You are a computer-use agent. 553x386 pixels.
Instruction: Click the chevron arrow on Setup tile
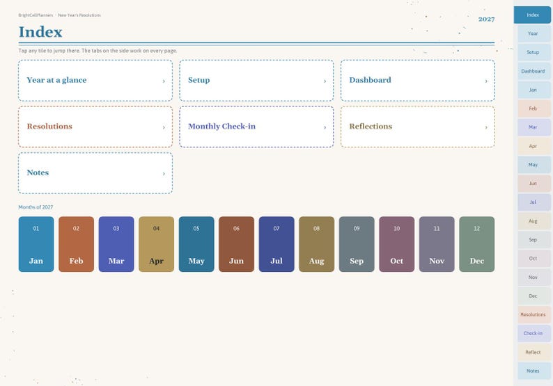point(325,81)
